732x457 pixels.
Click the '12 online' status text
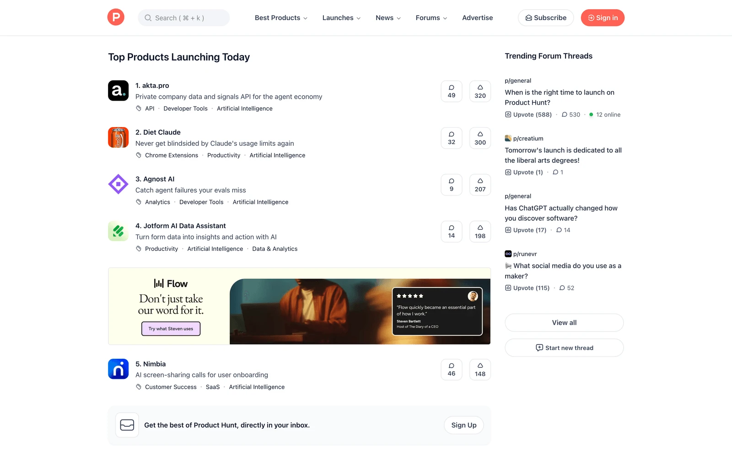[608, 114]
